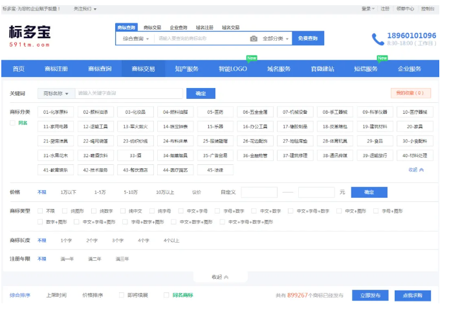Image resolution: width=449 pixels, height=315 pixels.
Task: Click the camera image-search icon
Action: [254, 39]
